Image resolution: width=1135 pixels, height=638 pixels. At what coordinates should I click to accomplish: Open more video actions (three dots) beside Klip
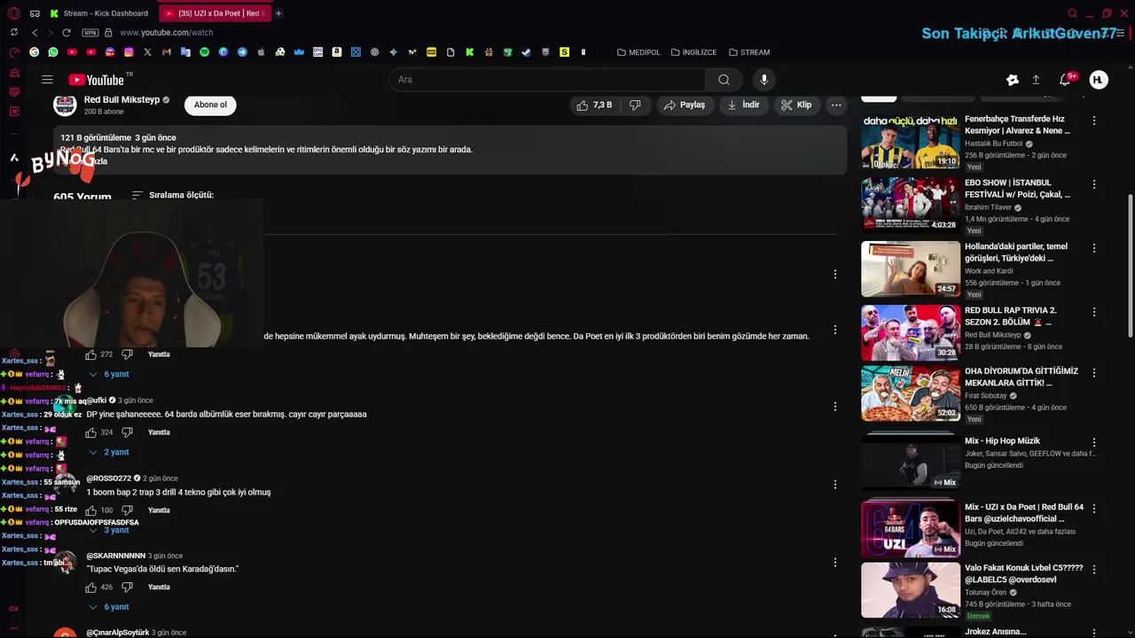click(x=836, y=105)
